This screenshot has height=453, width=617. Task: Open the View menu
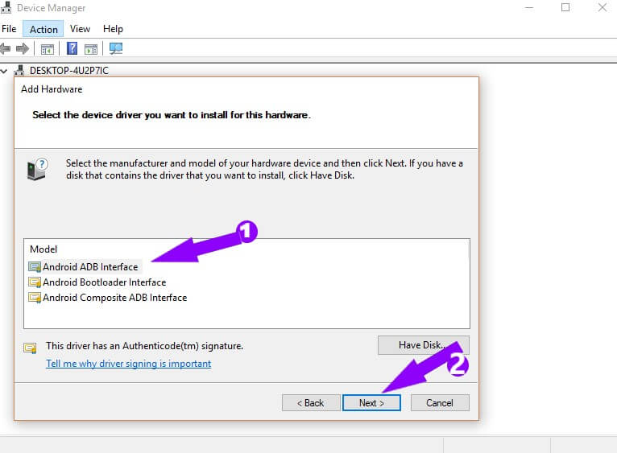(x=80, y=29)
